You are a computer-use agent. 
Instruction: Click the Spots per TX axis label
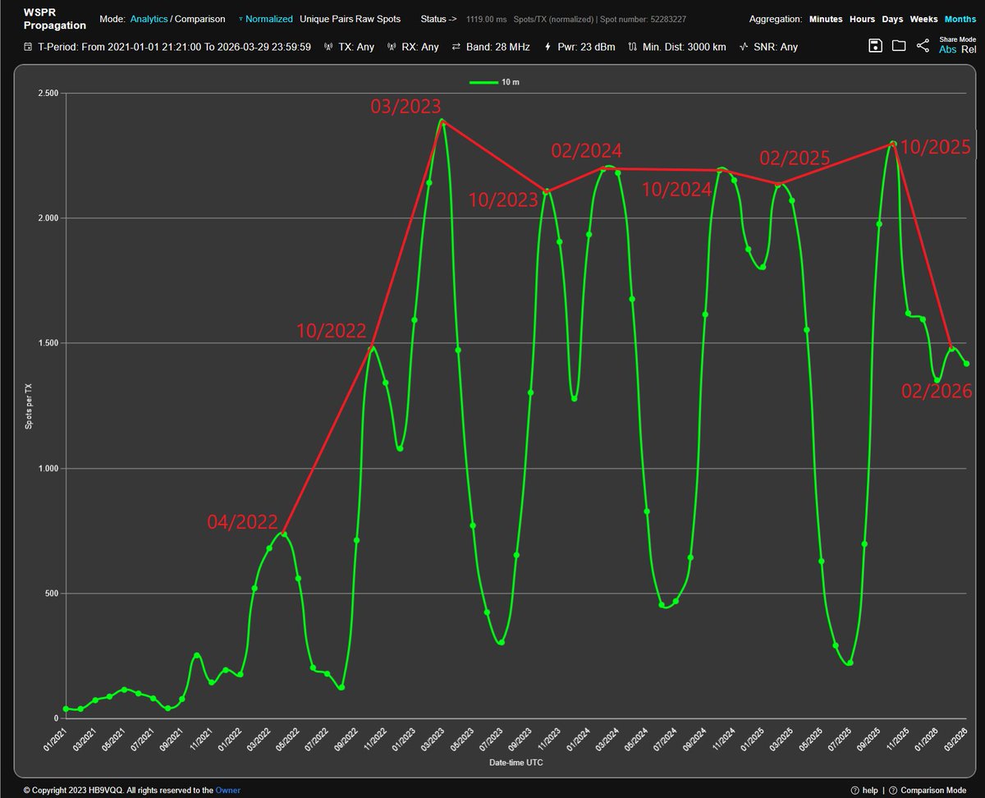coord(27,406)
